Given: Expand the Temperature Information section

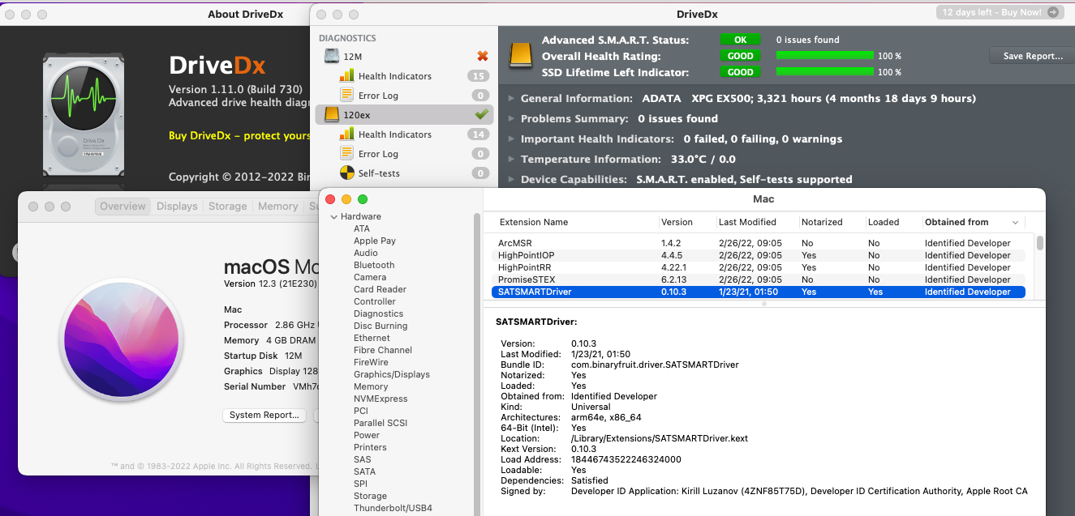Looking at the screenshot, I should [511, 160].
